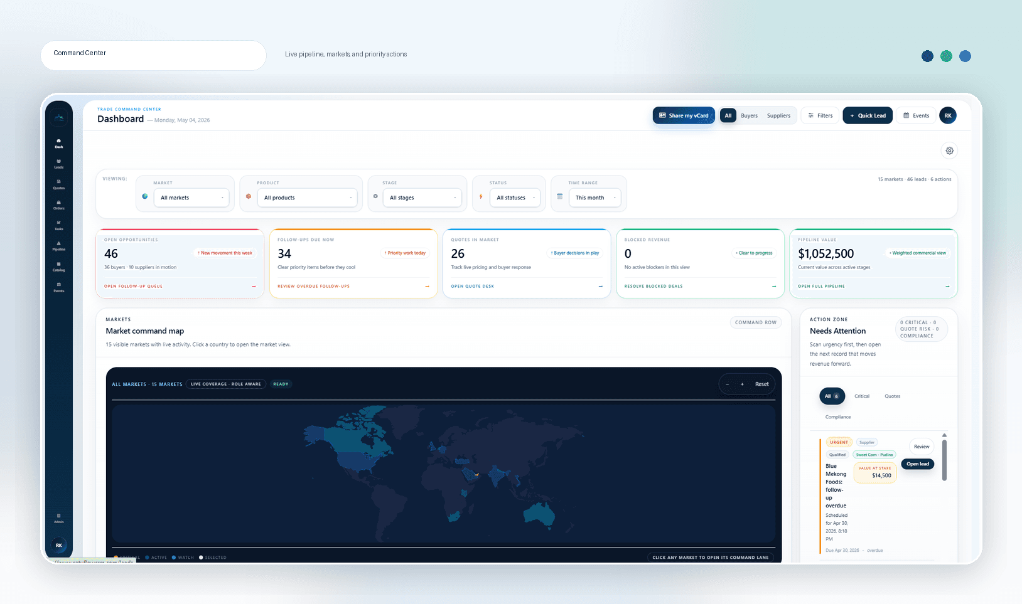
Task: Click the RK avatar at sidebar bottom
Action: [x=59, y=545]
